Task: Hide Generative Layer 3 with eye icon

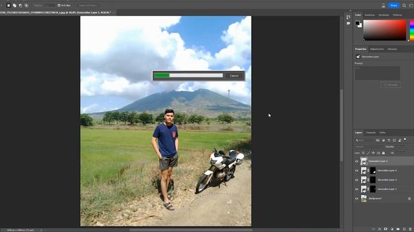Action: [356, 171]
